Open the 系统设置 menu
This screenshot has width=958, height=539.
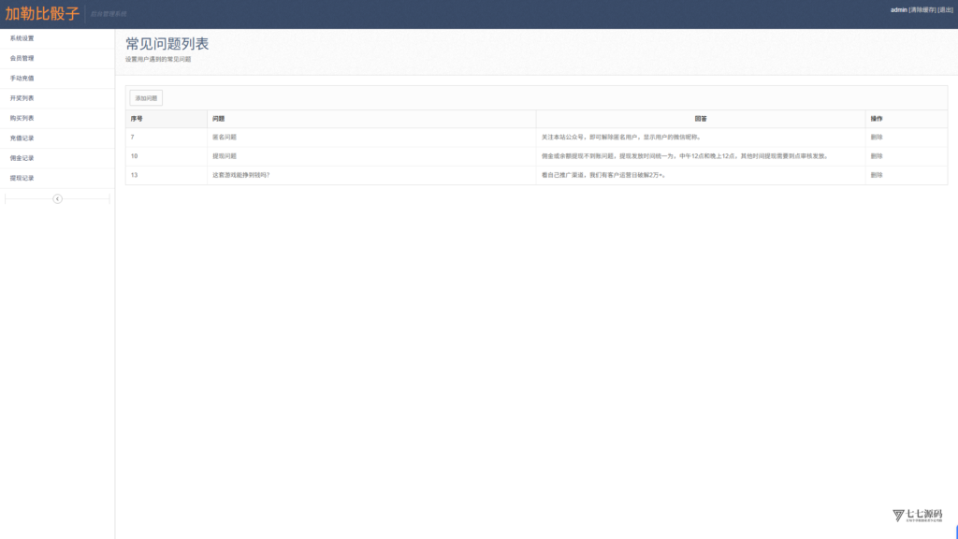pyautogui.click(x=22, y=38)
